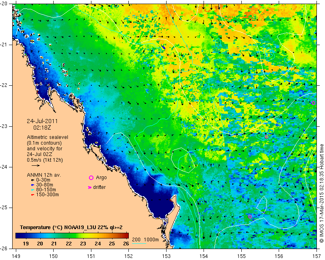The height and width of the screenshot is (260, 325).
Task: Click the '153' longitude axis label
Action: [166, 256]
